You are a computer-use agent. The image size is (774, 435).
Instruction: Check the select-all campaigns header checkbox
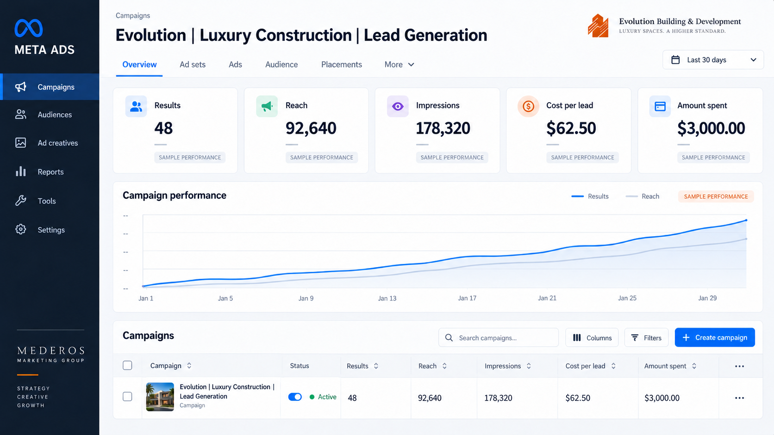point(127,366)
